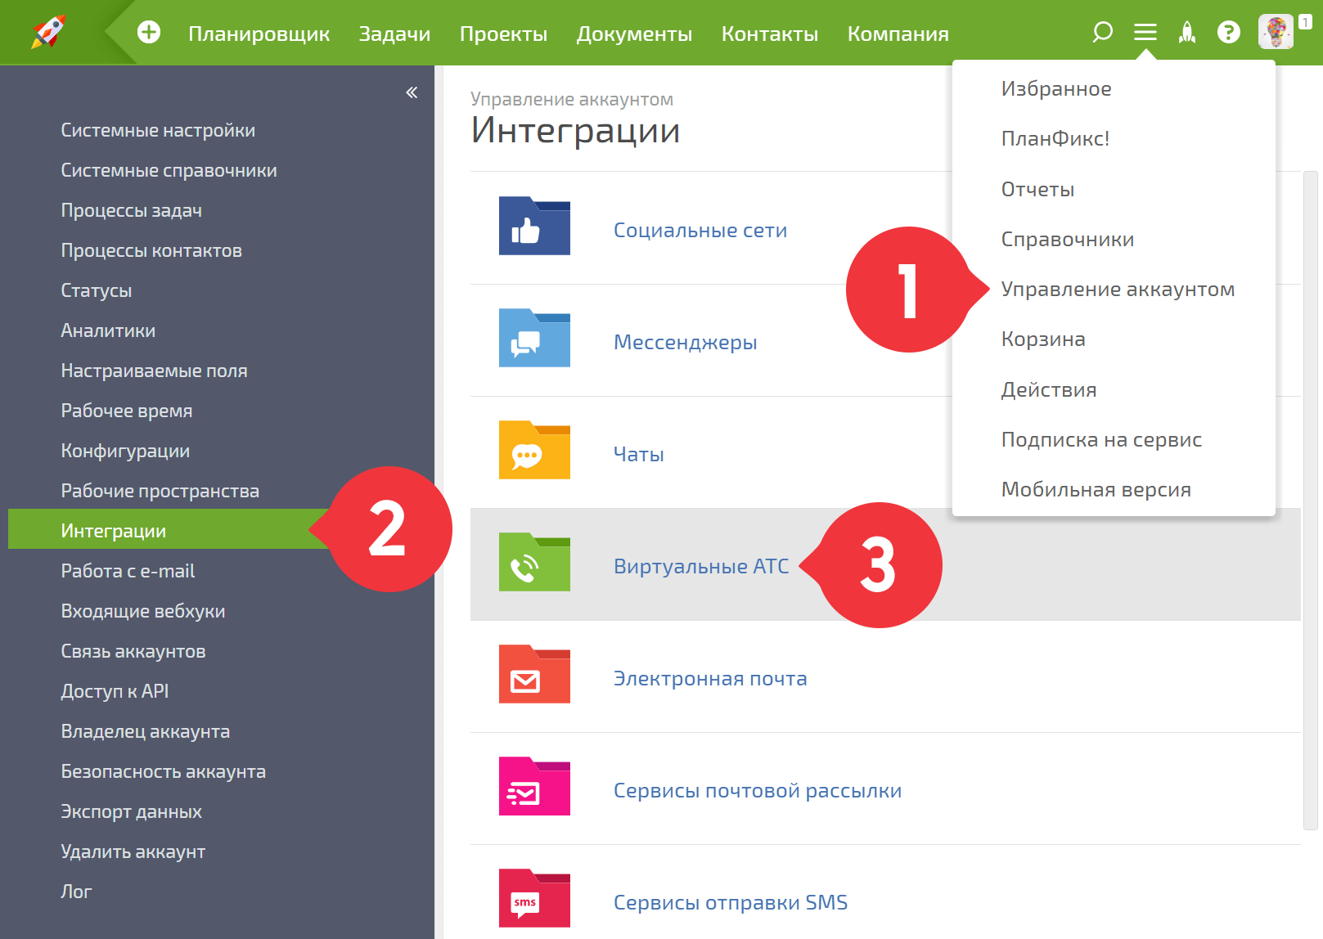Click the plus icon to add new item
This screenshot has width=1323, height=939.
coord(149,33)
